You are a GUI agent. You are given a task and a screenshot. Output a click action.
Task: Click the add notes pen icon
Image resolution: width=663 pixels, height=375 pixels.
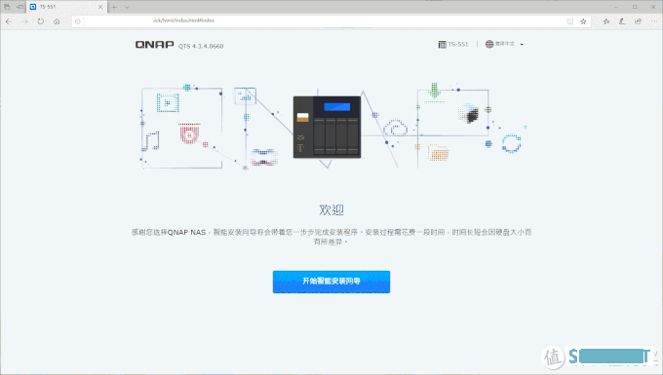click(622, 21)
